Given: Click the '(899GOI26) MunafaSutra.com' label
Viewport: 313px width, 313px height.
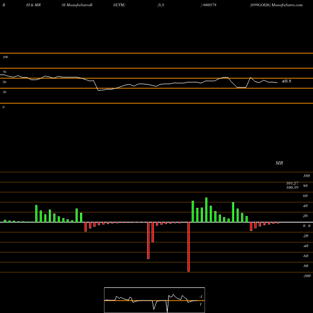Looking at the screenshot, I should coord(276,5).
